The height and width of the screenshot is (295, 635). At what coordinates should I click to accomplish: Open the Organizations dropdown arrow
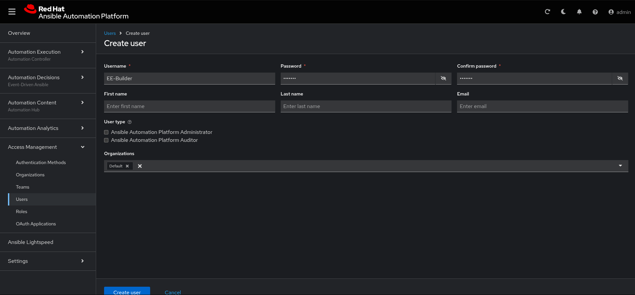click(620, 166)
